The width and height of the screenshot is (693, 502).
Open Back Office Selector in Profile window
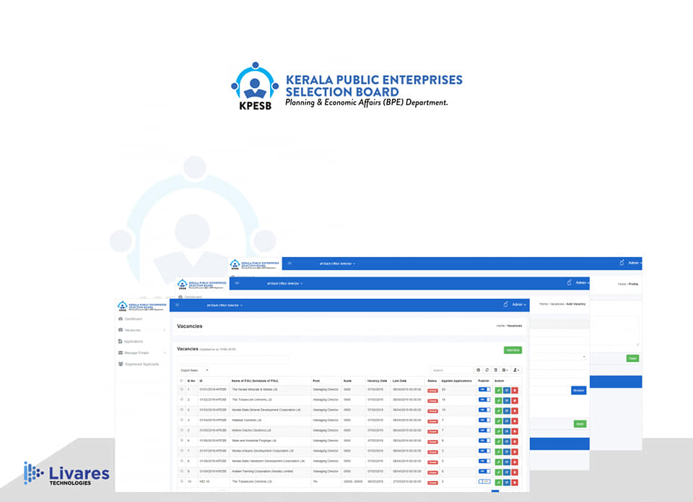(337, 264)
